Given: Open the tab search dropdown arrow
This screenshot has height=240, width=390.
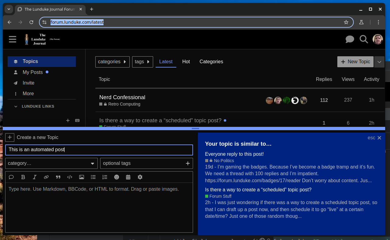Looking at the screenshot, I should click(x=9, y=9).
